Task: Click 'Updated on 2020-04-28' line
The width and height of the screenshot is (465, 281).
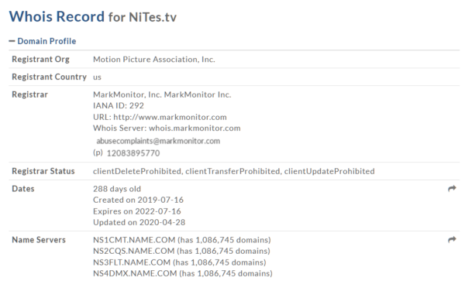Action: pos(139,222)
